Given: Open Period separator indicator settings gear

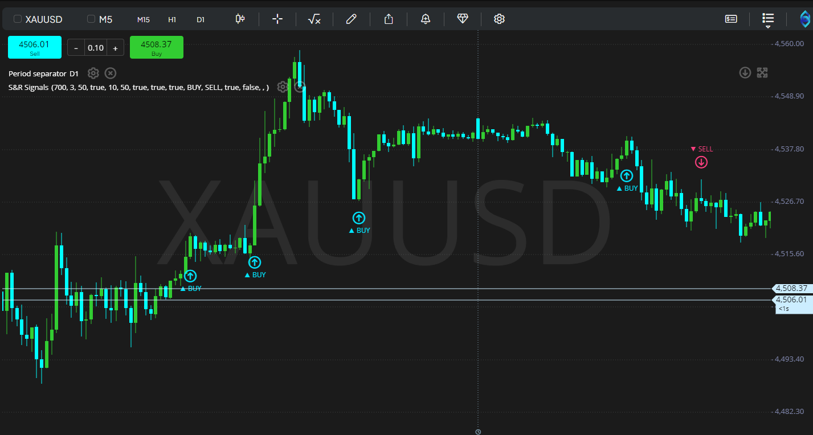Looking at the screenshot, I should click(x=93, y=73).
